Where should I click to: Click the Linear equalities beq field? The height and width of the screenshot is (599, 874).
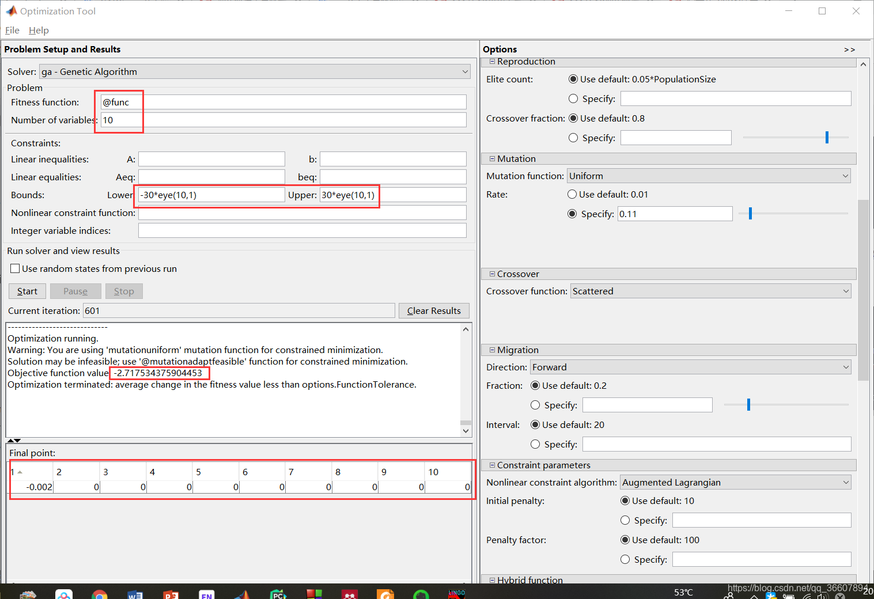[x=393, y=177]
